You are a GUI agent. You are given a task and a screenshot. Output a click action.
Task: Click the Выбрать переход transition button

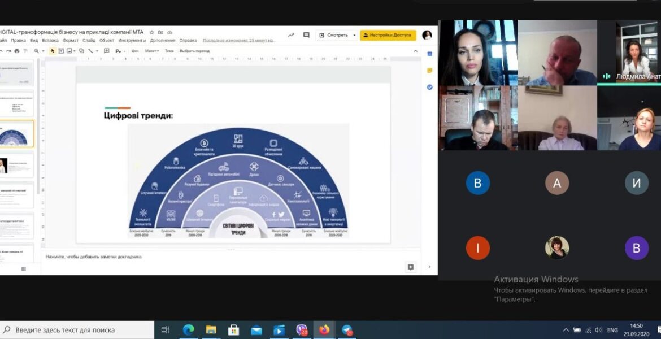(195, 51)
